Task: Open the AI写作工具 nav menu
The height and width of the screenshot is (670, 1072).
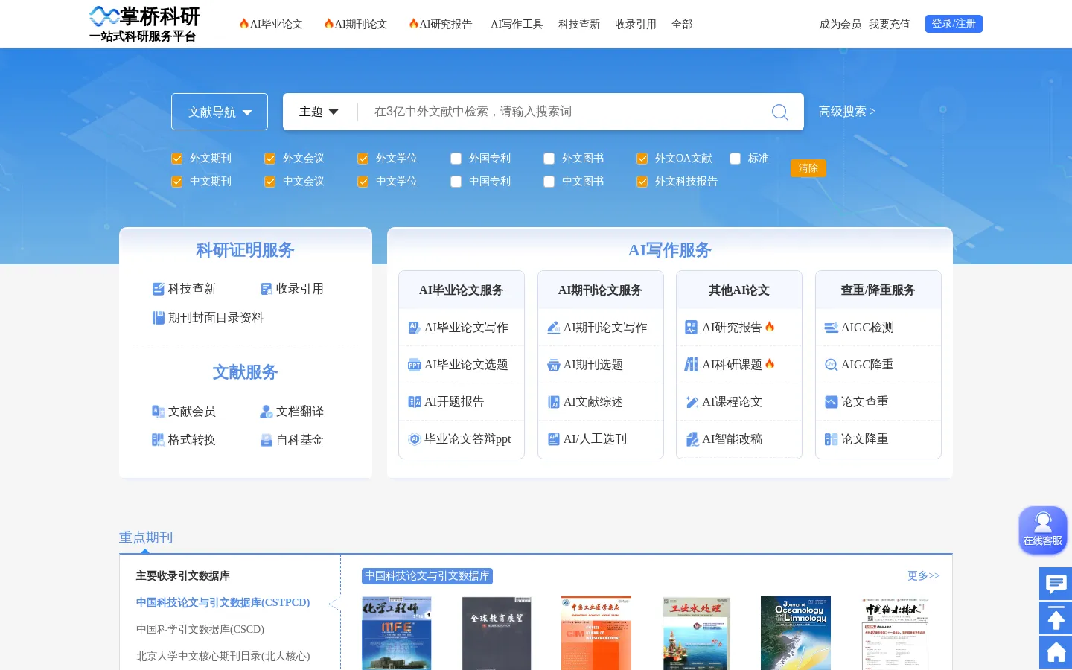Action: point(517,24)
